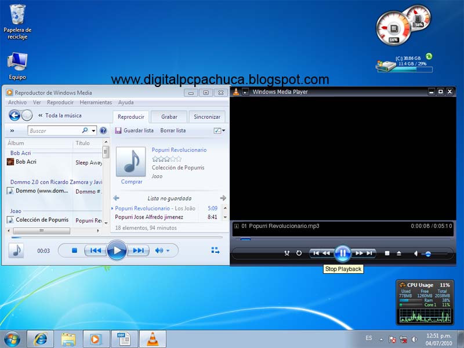
Task: Click the VLC seek position bar
Action: 343,239
